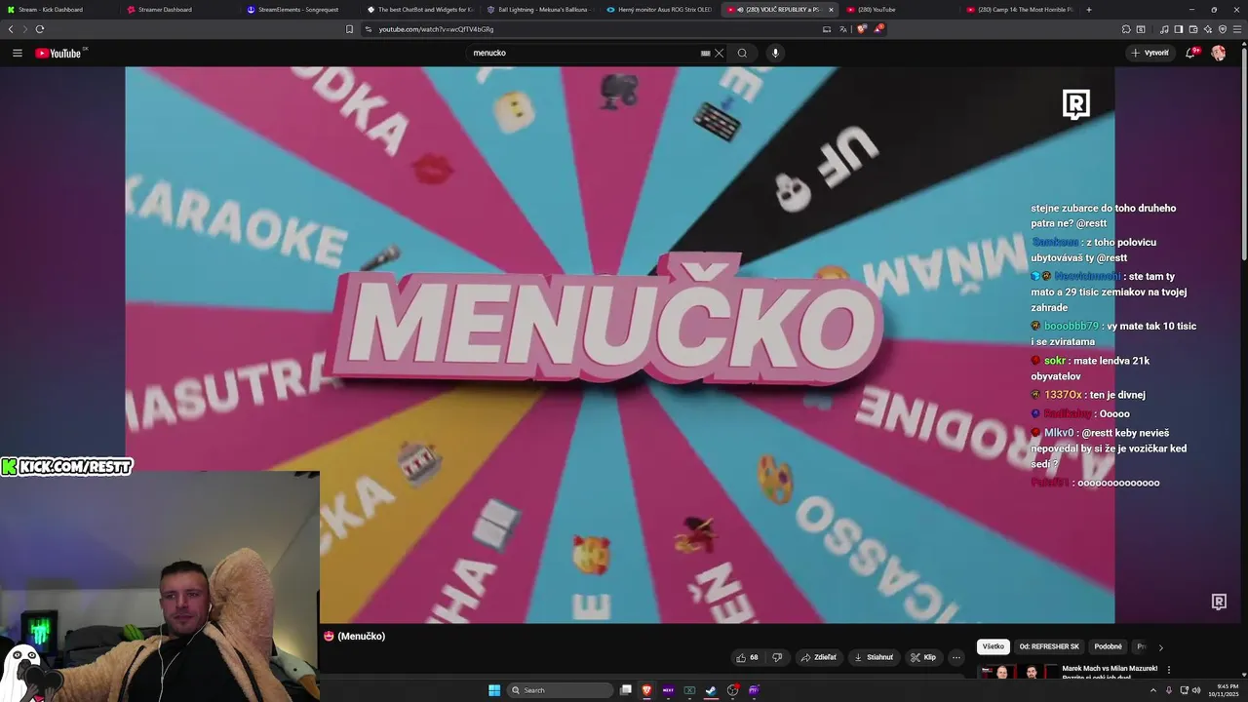Open browser extensions puzzle icon
Screen dimensions: 1248x702
click(1127, 29)
